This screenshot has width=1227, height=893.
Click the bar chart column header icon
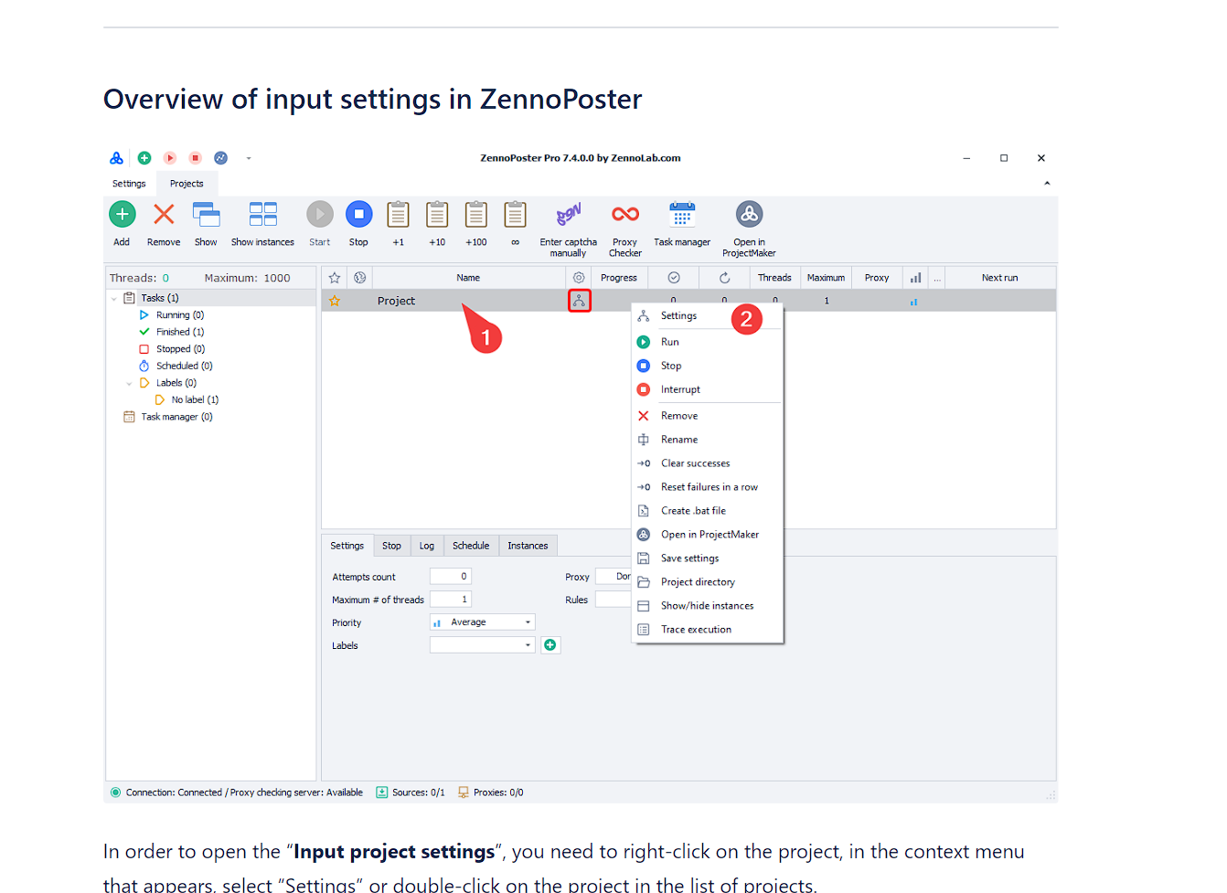click(x=915, y=278)
